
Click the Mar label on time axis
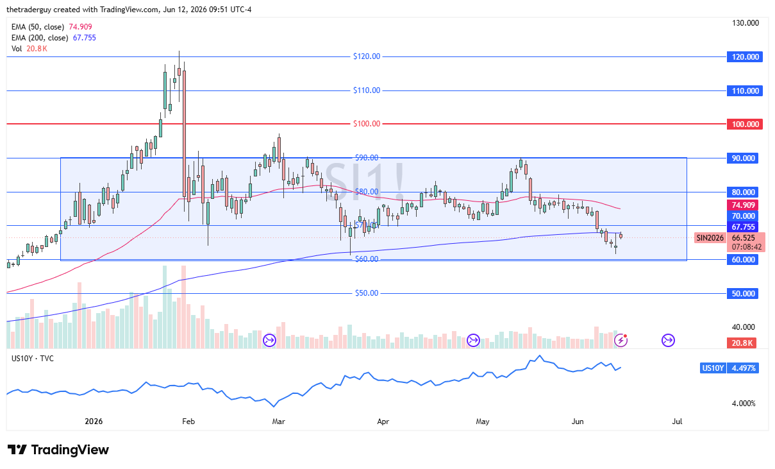pyautogui.click(x=278, y=422)
